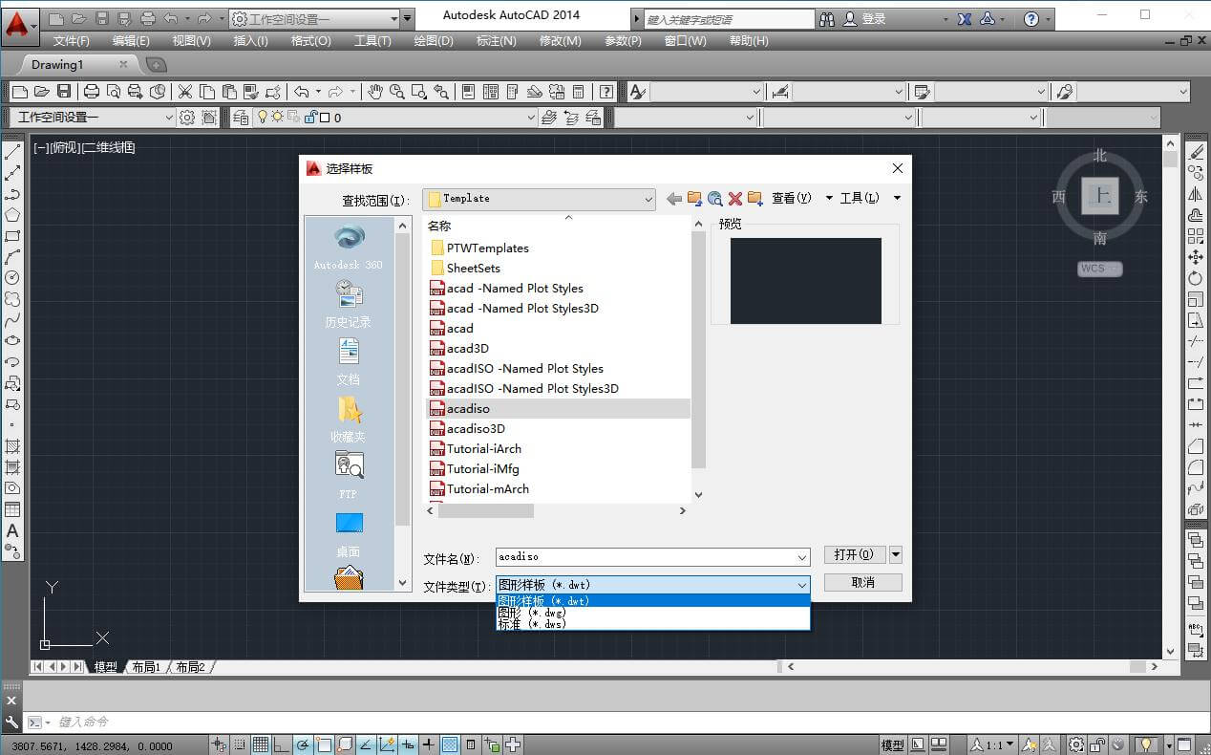Open the FTP location in sidebar

click(349, 475)
